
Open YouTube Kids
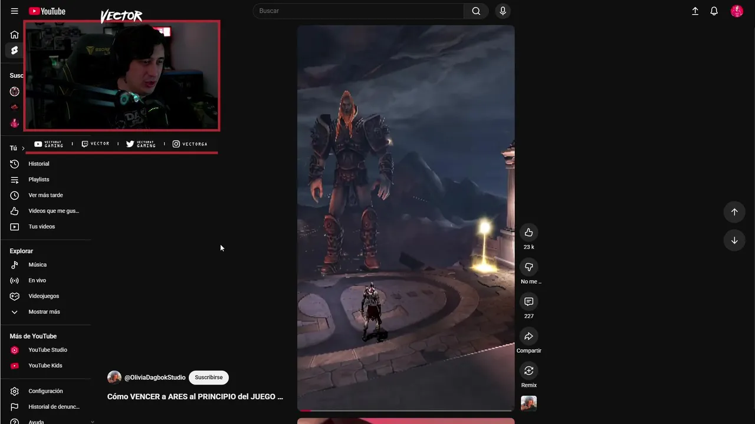point(45,366)
